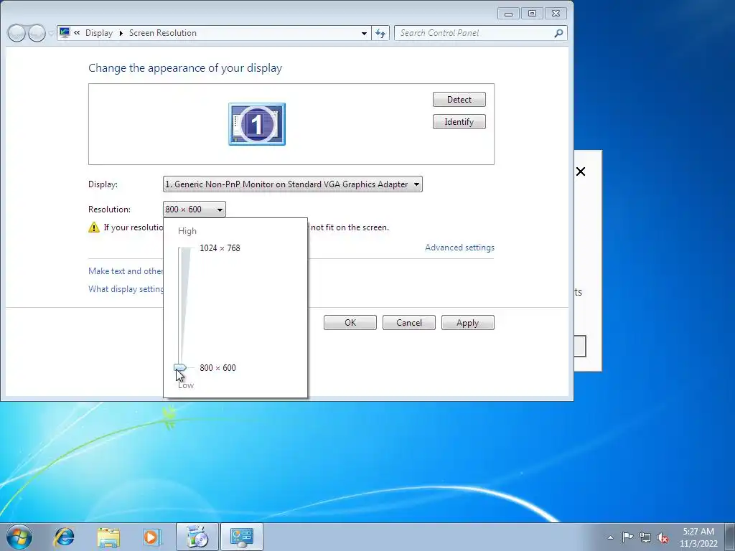Click the 800 × 600 slider label
Image resolution: width=735 pixels, height=551 pixels.
tap(217, 368)
